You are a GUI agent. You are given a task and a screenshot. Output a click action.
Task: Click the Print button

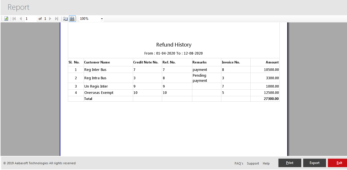290,163
